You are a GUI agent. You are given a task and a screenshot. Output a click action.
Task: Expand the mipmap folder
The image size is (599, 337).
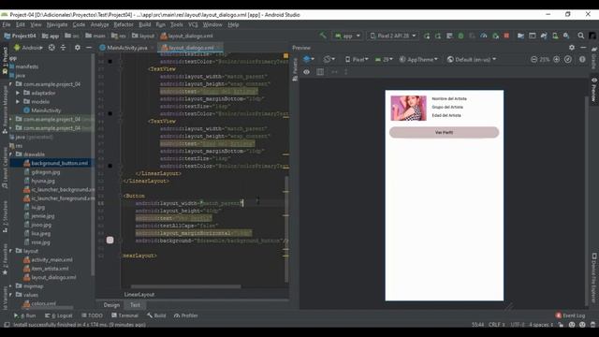(10, 286)
